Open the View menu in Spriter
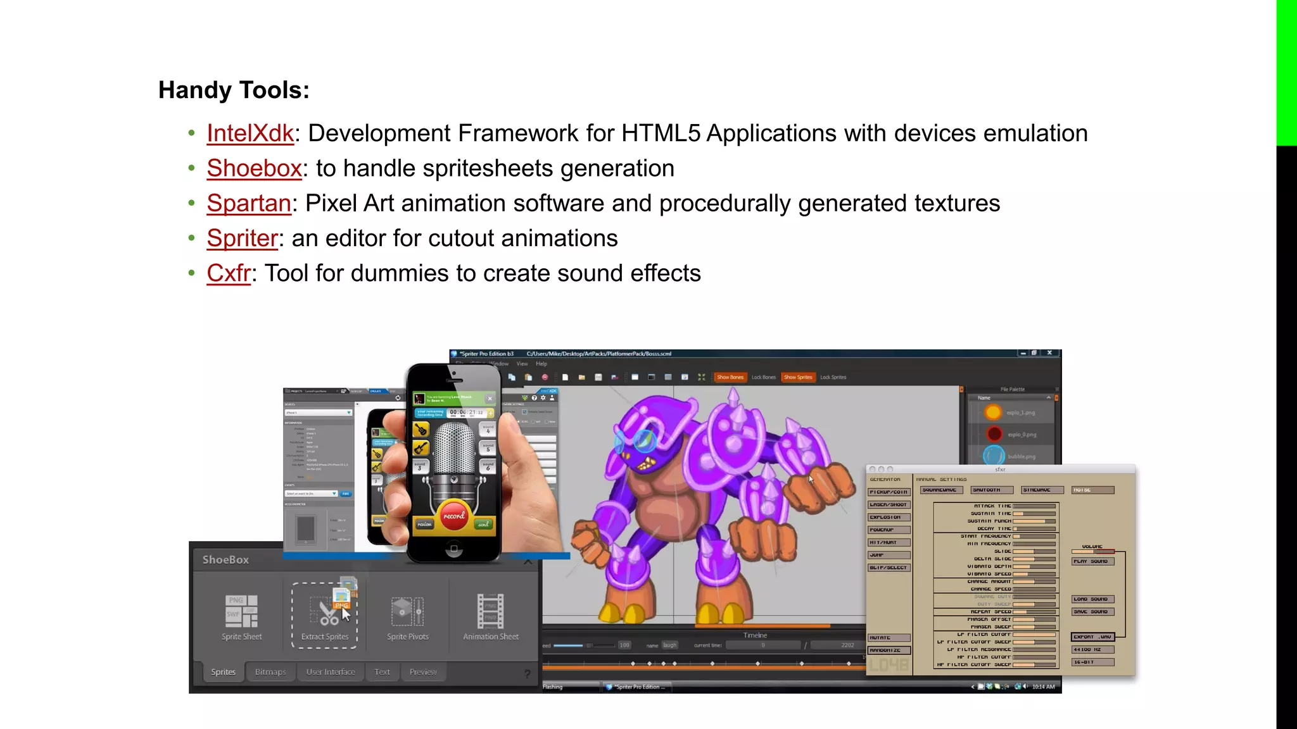The width and height of the screenshot is (1297, 729). tap(522, 364)
